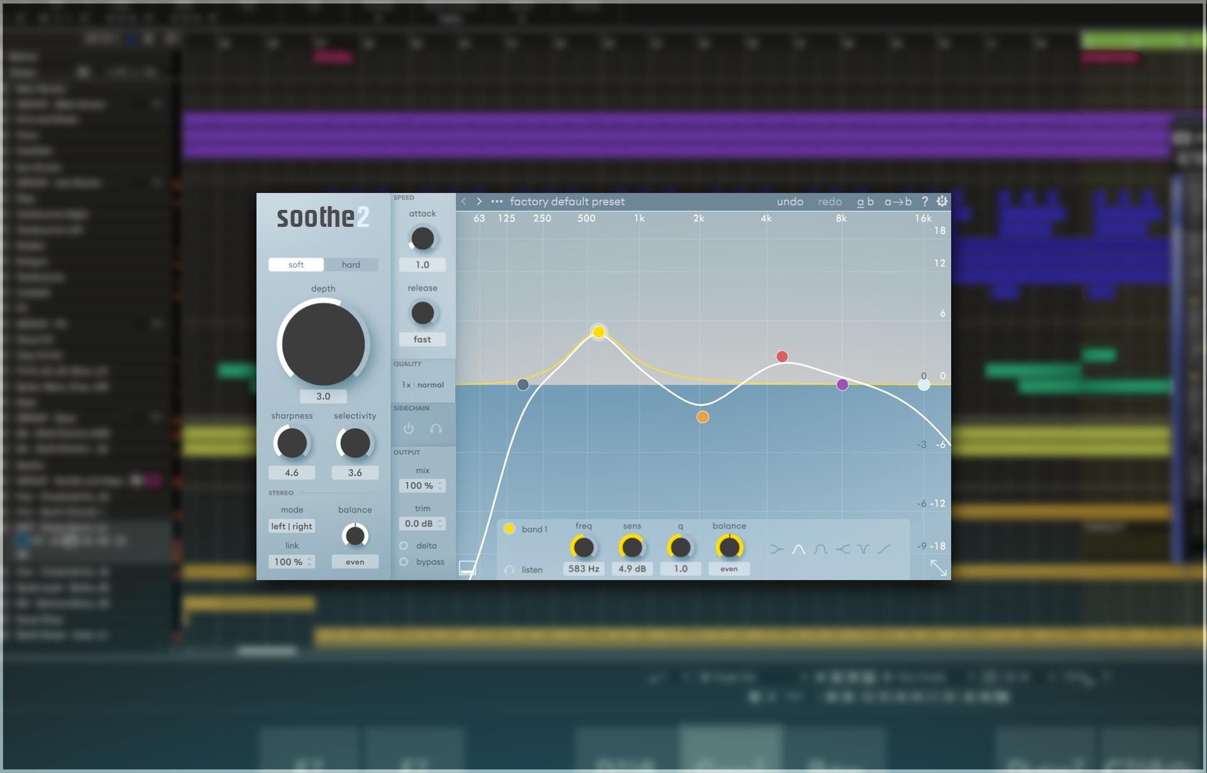Click the mix 100 % stepper arrows
Viewport: 1207px width, 773px height.
click(440, 486)
